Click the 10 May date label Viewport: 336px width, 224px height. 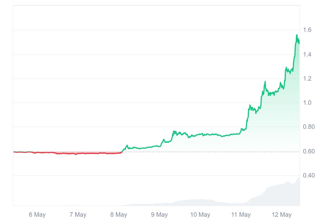200,215
